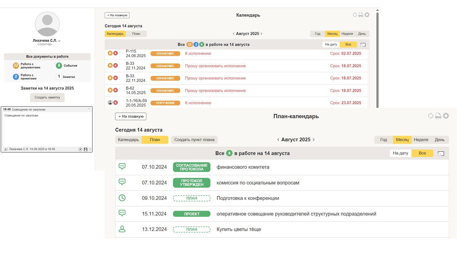457x257 pixels.
Task: Click the clock icon beside Подготовка к конференции
Action: [122, 198]
